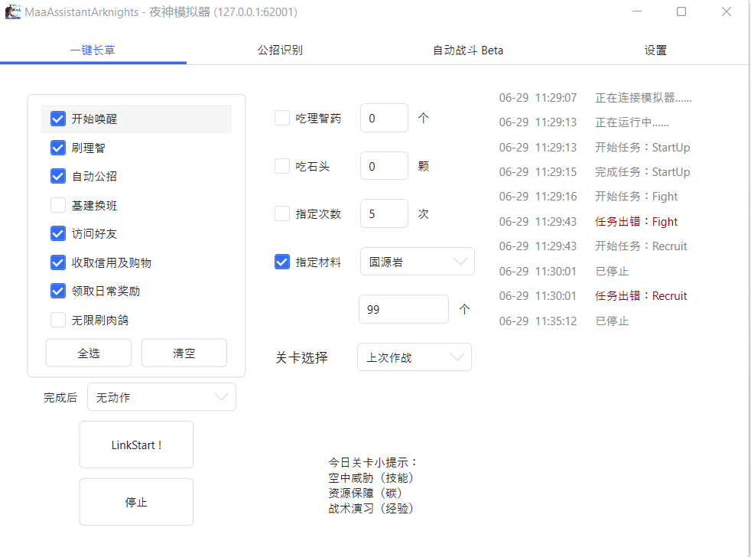The width and height of the screenshot is (751, 557).
Task: Open the 自动战斗 Beta tab
Action: (x=468, y=50)
